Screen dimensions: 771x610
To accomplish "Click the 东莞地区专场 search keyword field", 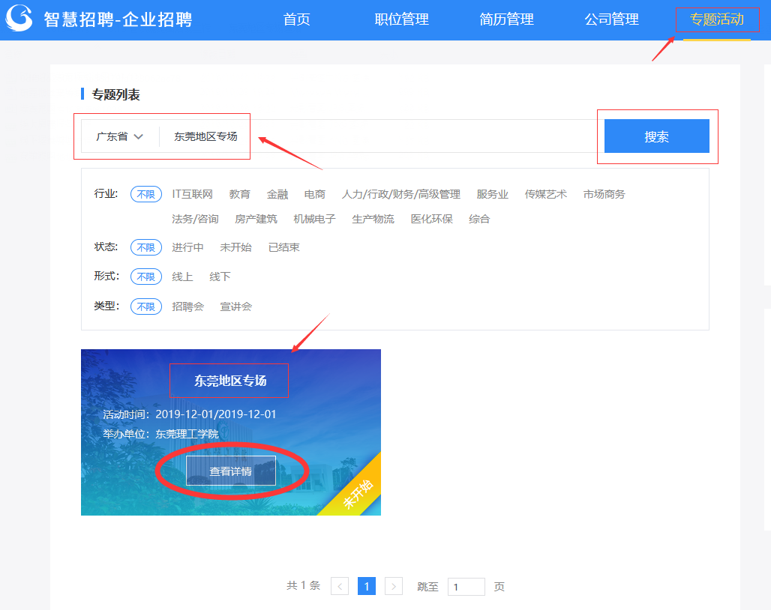I will pos(375,136).
